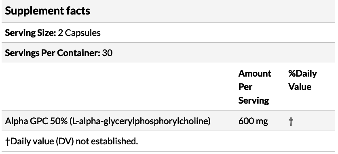
Task: Click the servings count 30
Action: (x=107, y=53)
